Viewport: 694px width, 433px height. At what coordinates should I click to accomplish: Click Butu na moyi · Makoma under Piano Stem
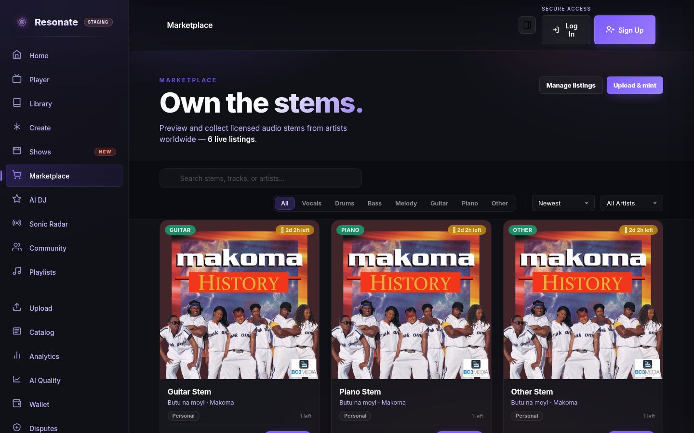click(373, 403)
